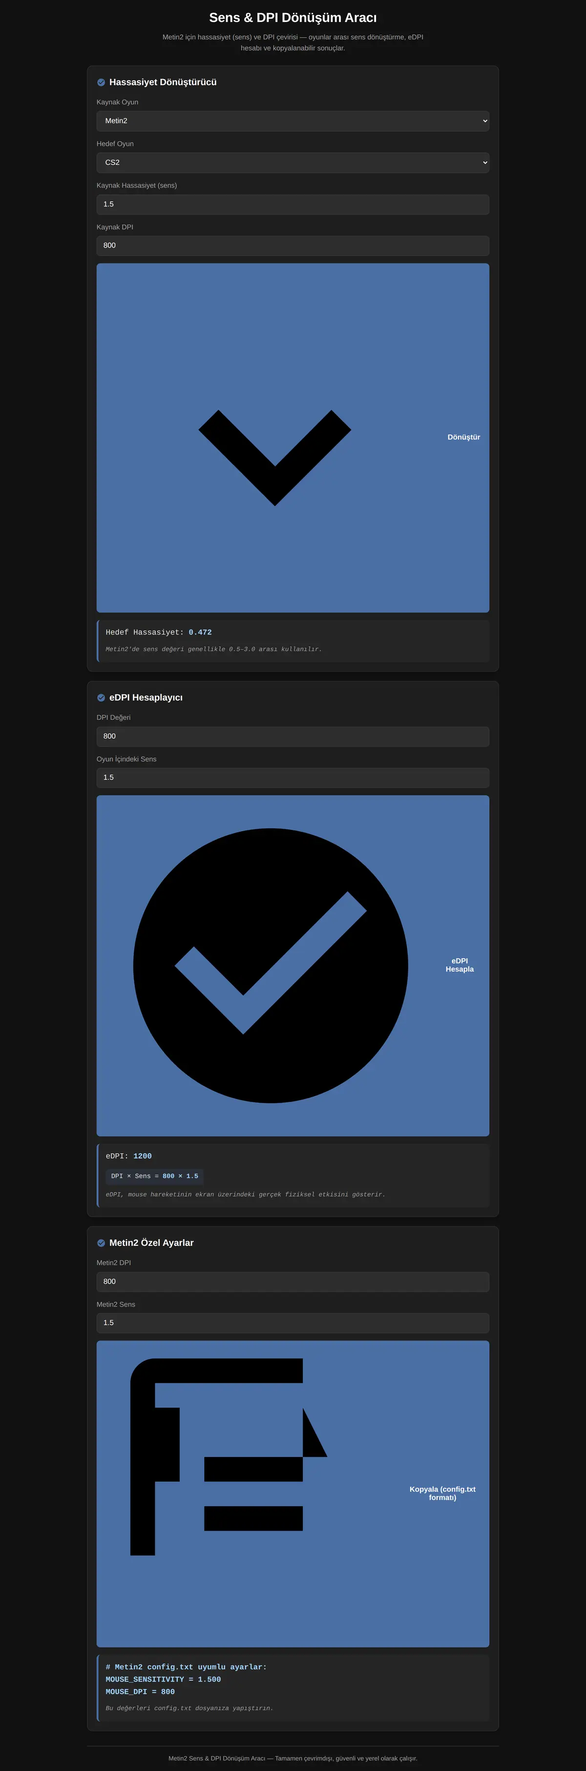This screenshot has width=586, height=1771.
Task: Click the "eDPI Hesaplayıcı" section heading
Action: (146, 698)
